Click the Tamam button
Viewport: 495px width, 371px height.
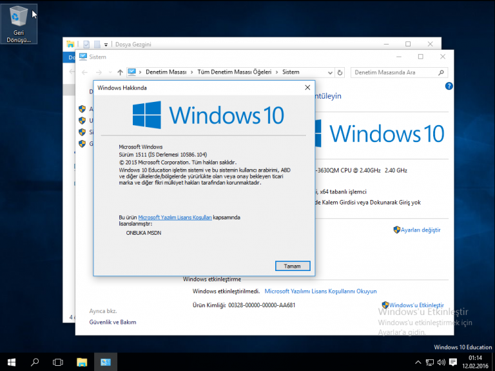[293, 266]
